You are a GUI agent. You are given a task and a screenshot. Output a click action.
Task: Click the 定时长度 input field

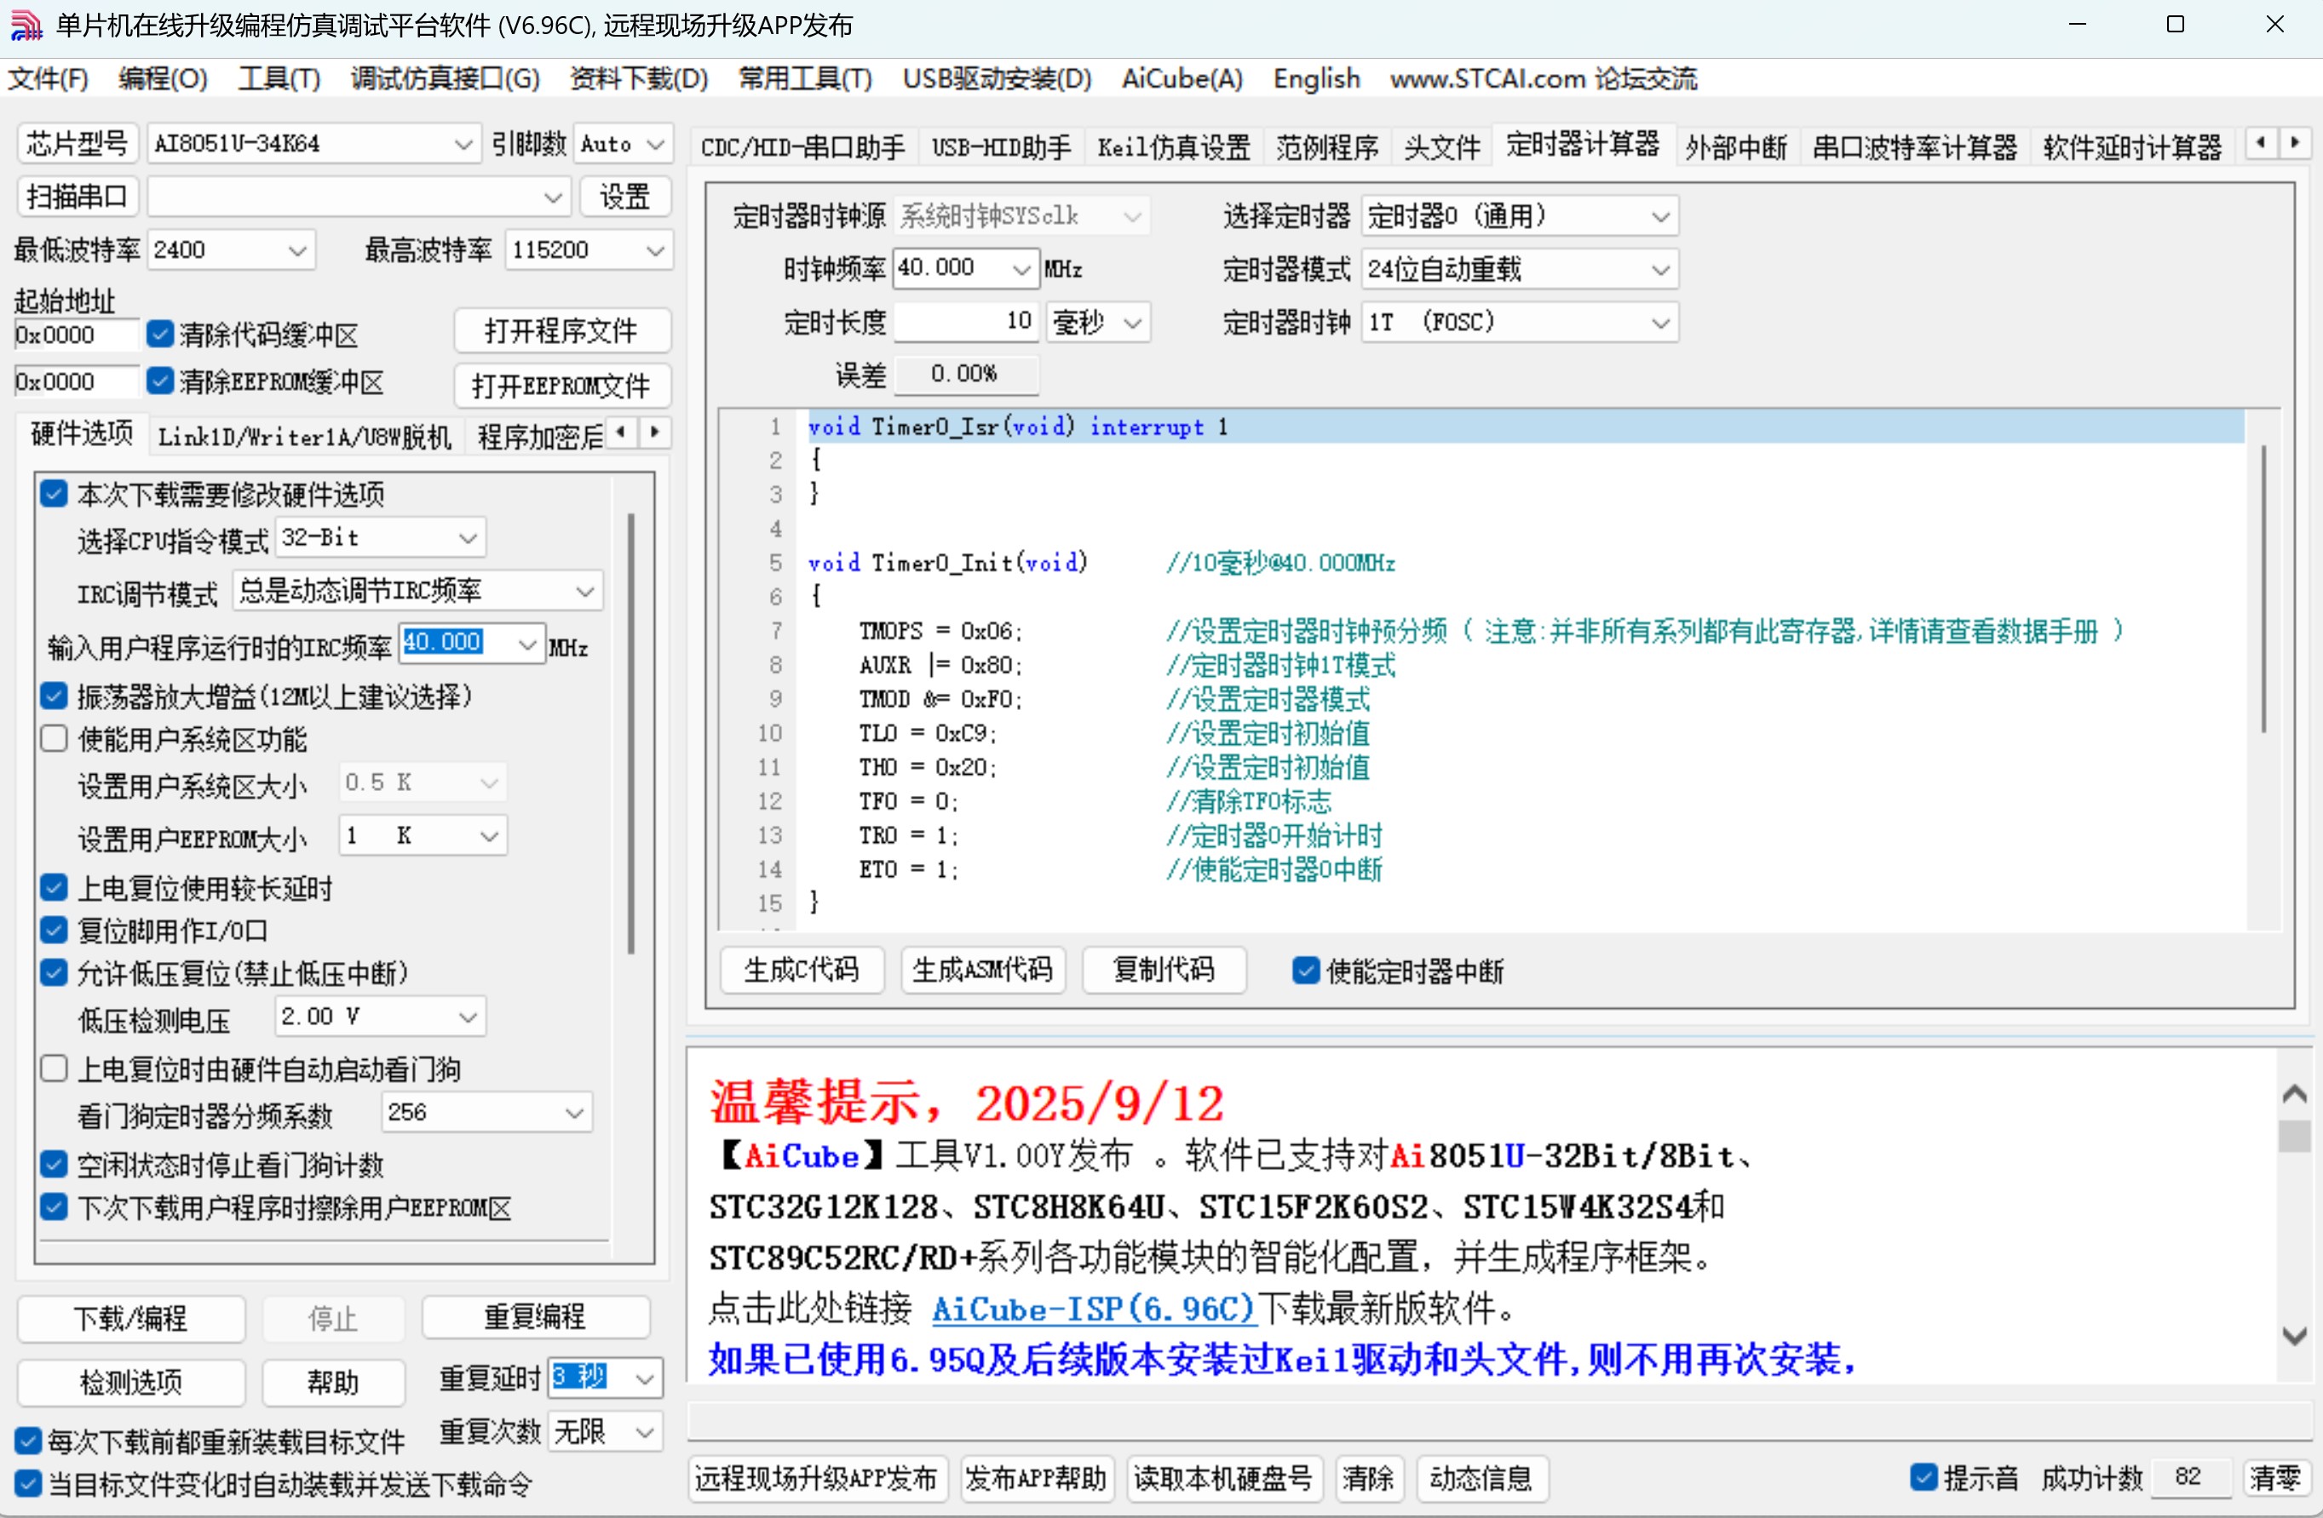pos(964,322)
